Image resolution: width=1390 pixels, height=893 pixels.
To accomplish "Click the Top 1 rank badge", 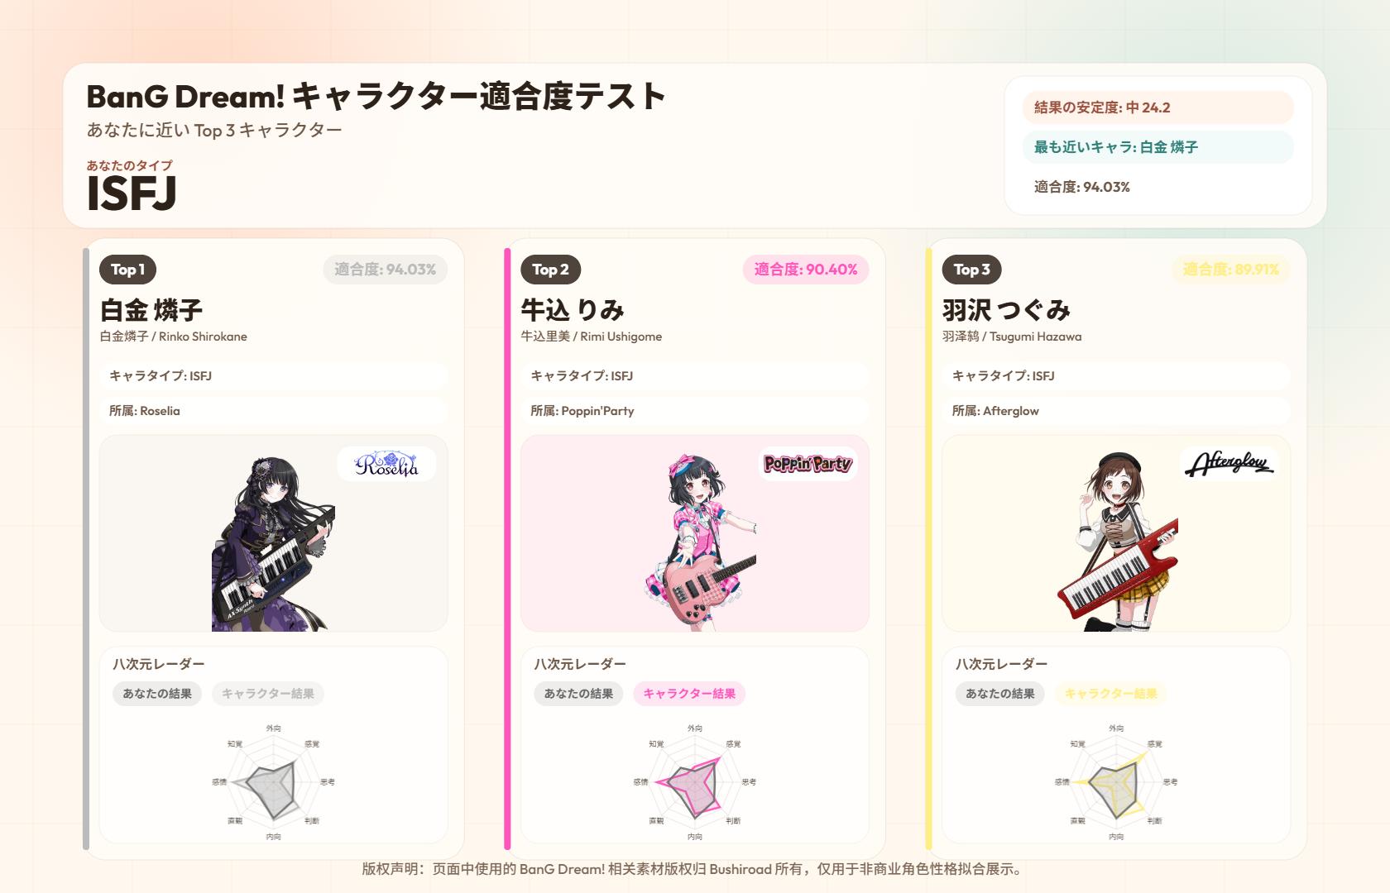I will tap(128, 270).
